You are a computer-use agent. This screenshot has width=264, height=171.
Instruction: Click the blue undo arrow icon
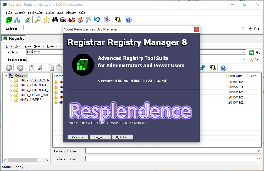(97, 20)
